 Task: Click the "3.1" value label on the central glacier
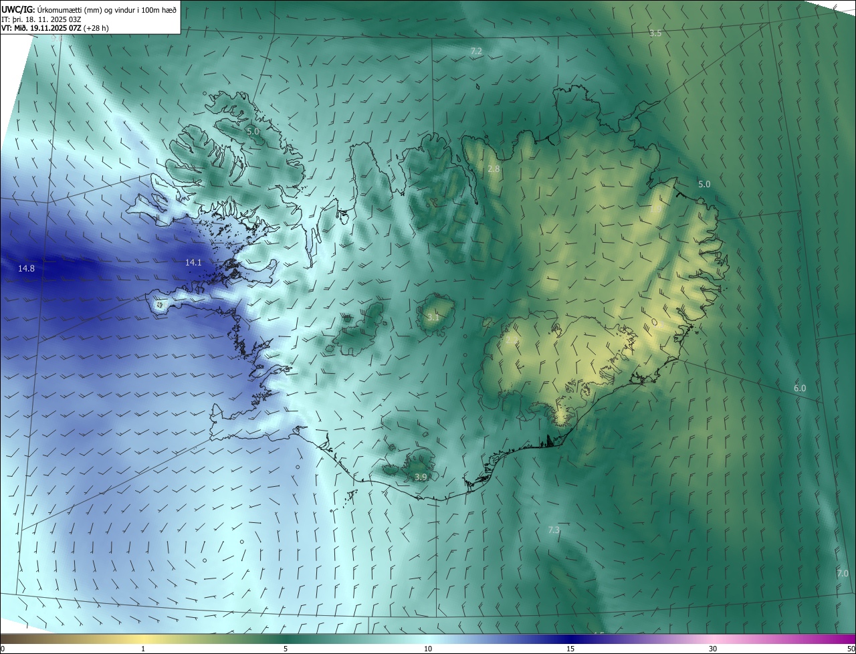click(433, 317)
